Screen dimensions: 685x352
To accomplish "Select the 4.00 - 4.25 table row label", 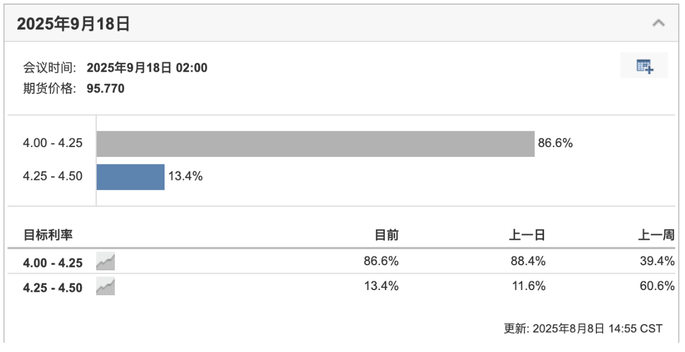I will pos(53,263).
